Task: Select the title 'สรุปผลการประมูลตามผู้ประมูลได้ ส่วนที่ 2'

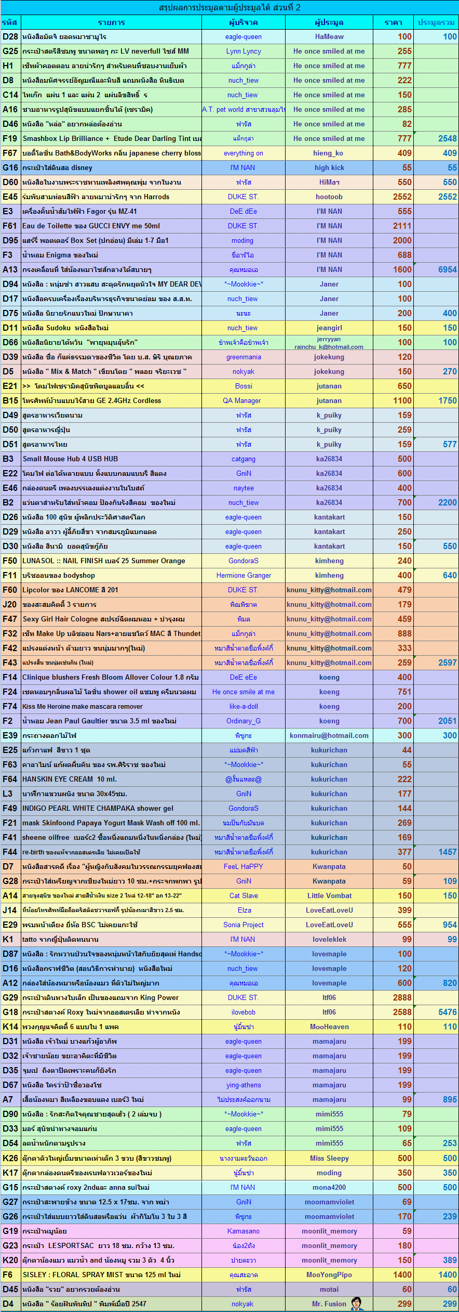Action: pos(230,7)
